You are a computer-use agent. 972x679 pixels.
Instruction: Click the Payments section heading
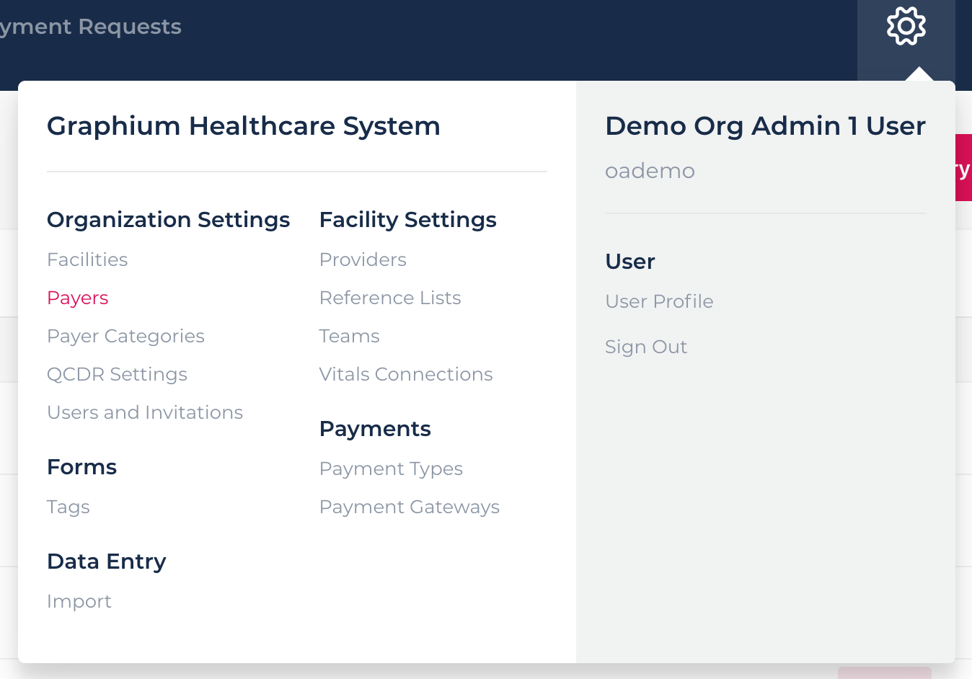tap(375, 429)
